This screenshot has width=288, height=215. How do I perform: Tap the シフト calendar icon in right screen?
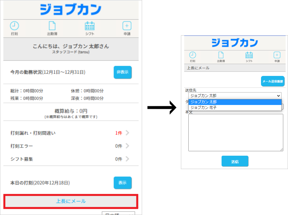249,55
